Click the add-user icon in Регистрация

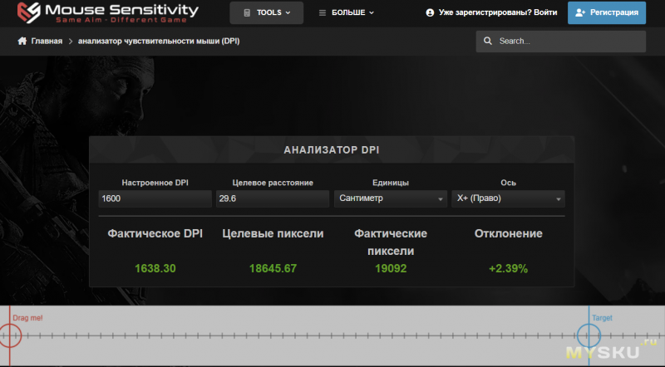point(580,13)
